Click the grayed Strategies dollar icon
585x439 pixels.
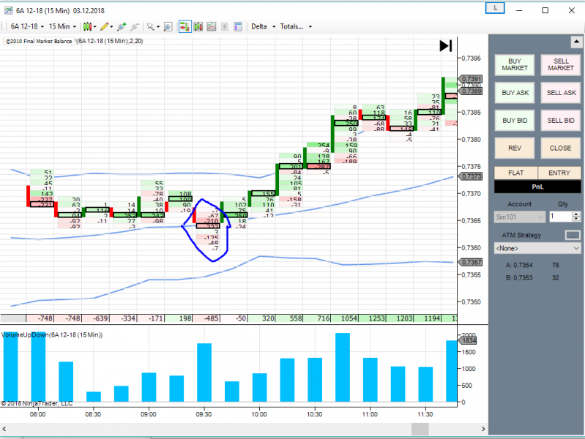(225, 26)
